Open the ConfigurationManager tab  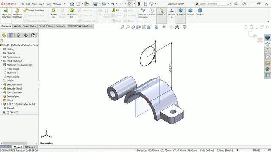click(x=18, y=35)
